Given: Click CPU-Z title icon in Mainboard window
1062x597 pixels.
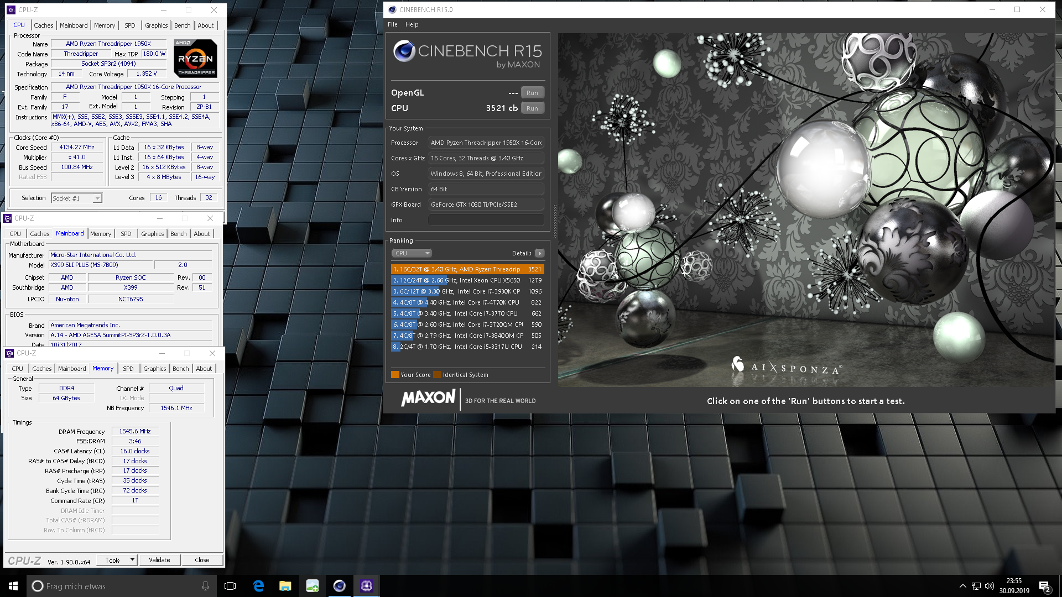Looking at the screenshot, I should pos(8,218).
